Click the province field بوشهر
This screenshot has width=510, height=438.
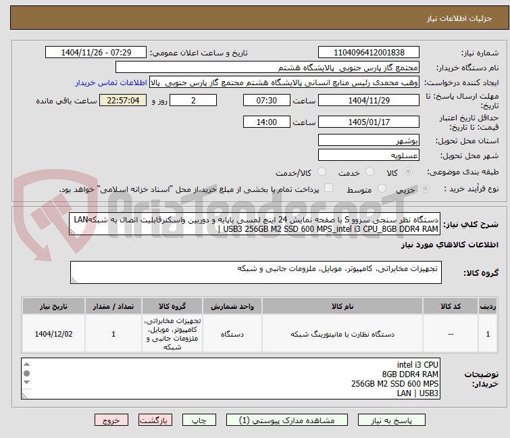tap(369, 140)
